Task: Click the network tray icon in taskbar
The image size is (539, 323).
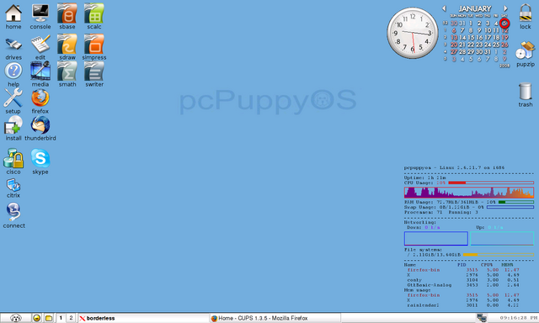Action: [482, 318]
